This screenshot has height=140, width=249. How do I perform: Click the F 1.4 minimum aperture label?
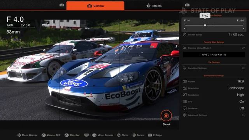pyautogui.click(x=187, y=21)
